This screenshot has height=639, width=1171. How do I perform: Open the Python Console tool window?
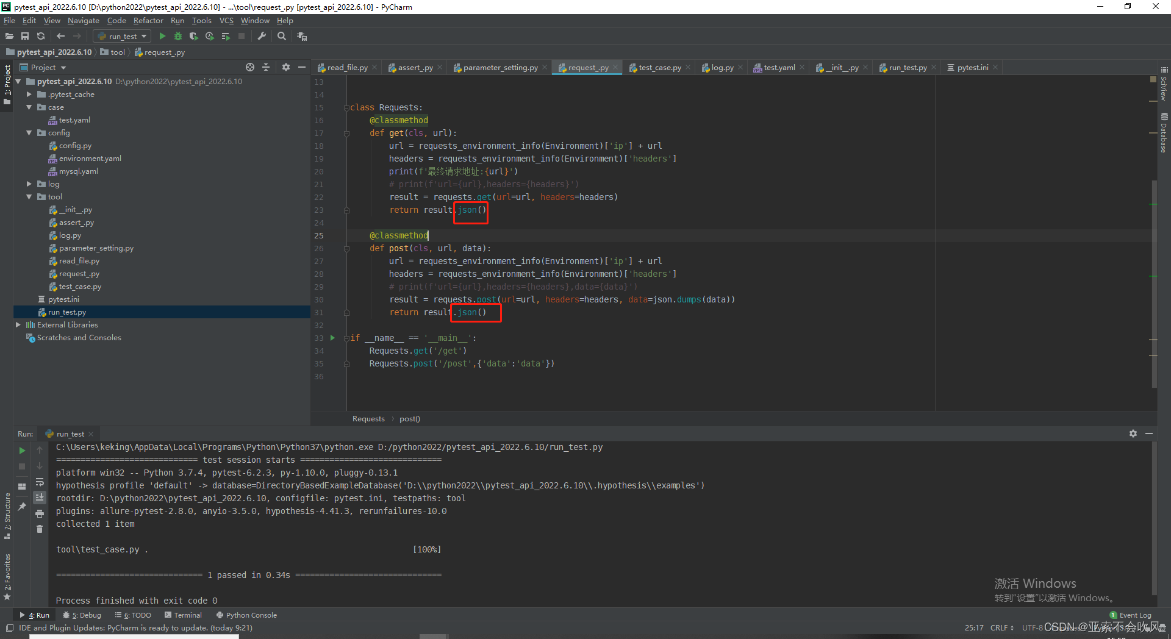[246, 615]
